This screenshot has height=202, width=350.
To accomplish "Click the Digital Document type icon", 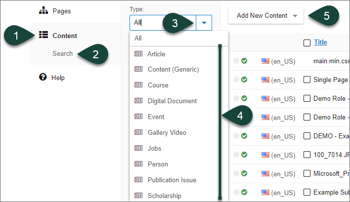I will point(138,101).
